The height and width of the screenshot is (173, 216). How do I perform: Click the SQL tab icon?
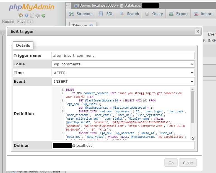coord(101,14)
